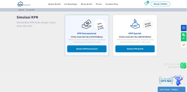
Task: Click the yellow logo icon on the right sidebar
Action: point(184,45)
